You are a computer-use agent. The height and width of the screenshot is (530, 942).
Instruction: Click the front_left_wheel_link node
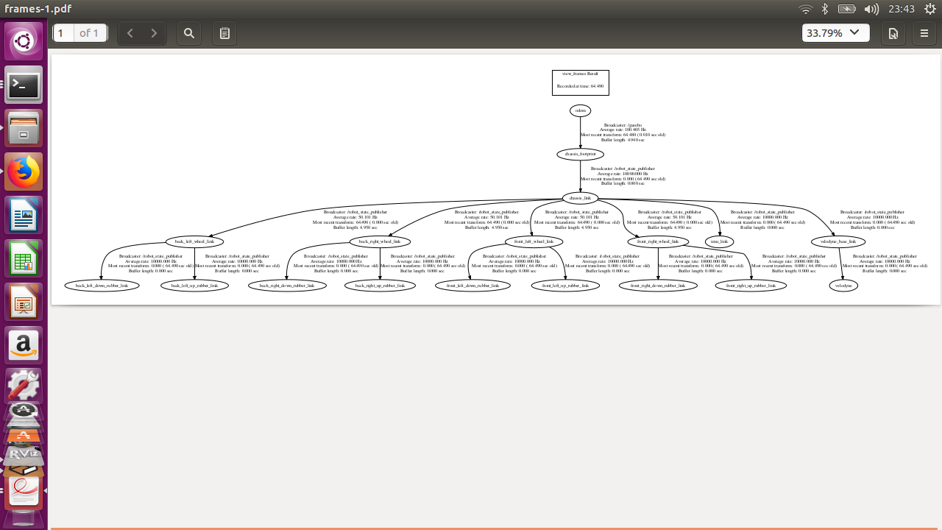534,241
